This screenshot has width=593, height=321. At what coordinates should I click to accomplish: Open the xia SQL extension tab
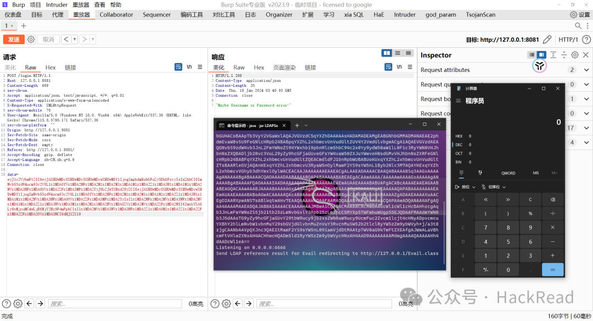click(x=354, y=15)
